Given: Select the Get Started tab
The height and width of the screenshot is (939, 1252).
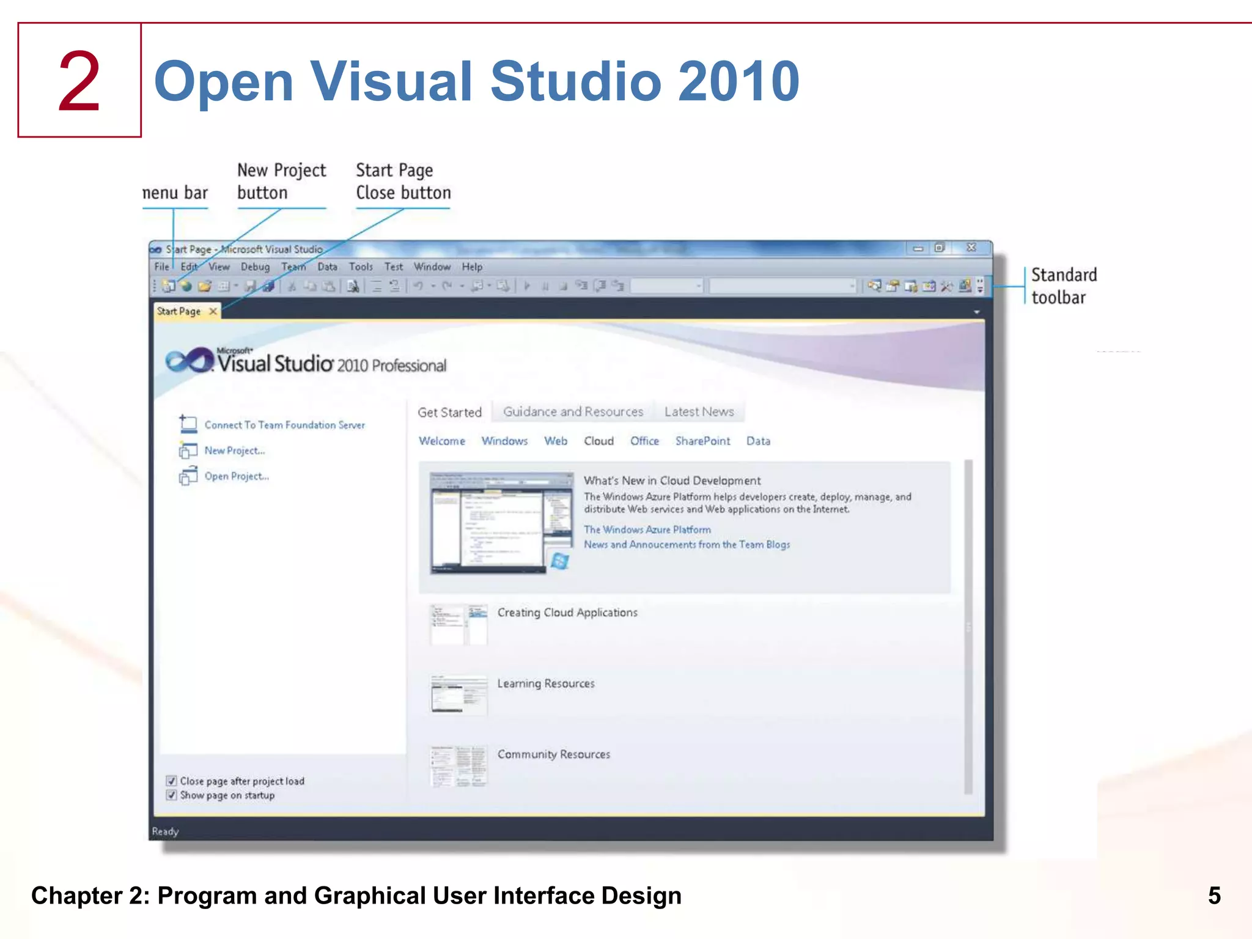Looking at the screenshot, I should [450, 412].
